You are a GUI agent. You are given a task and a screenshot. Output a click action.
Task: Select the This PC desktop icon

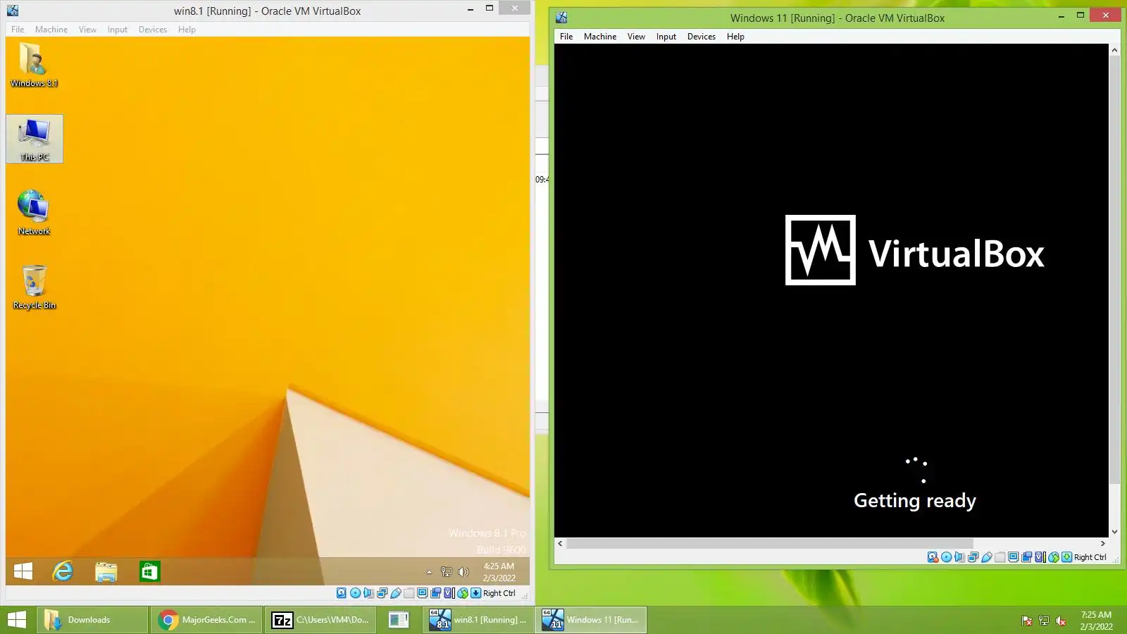35,139
